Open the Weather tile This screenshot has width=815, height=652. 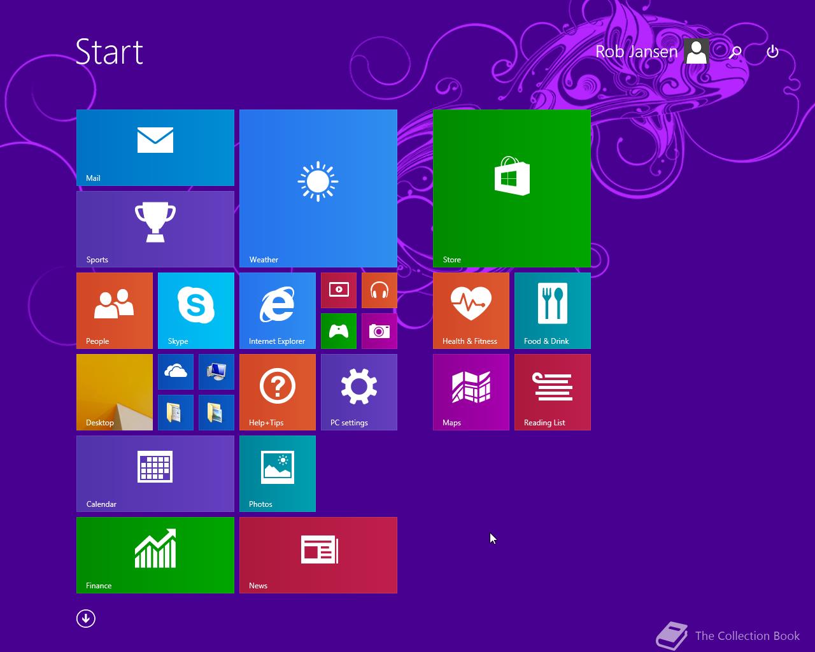318,188
